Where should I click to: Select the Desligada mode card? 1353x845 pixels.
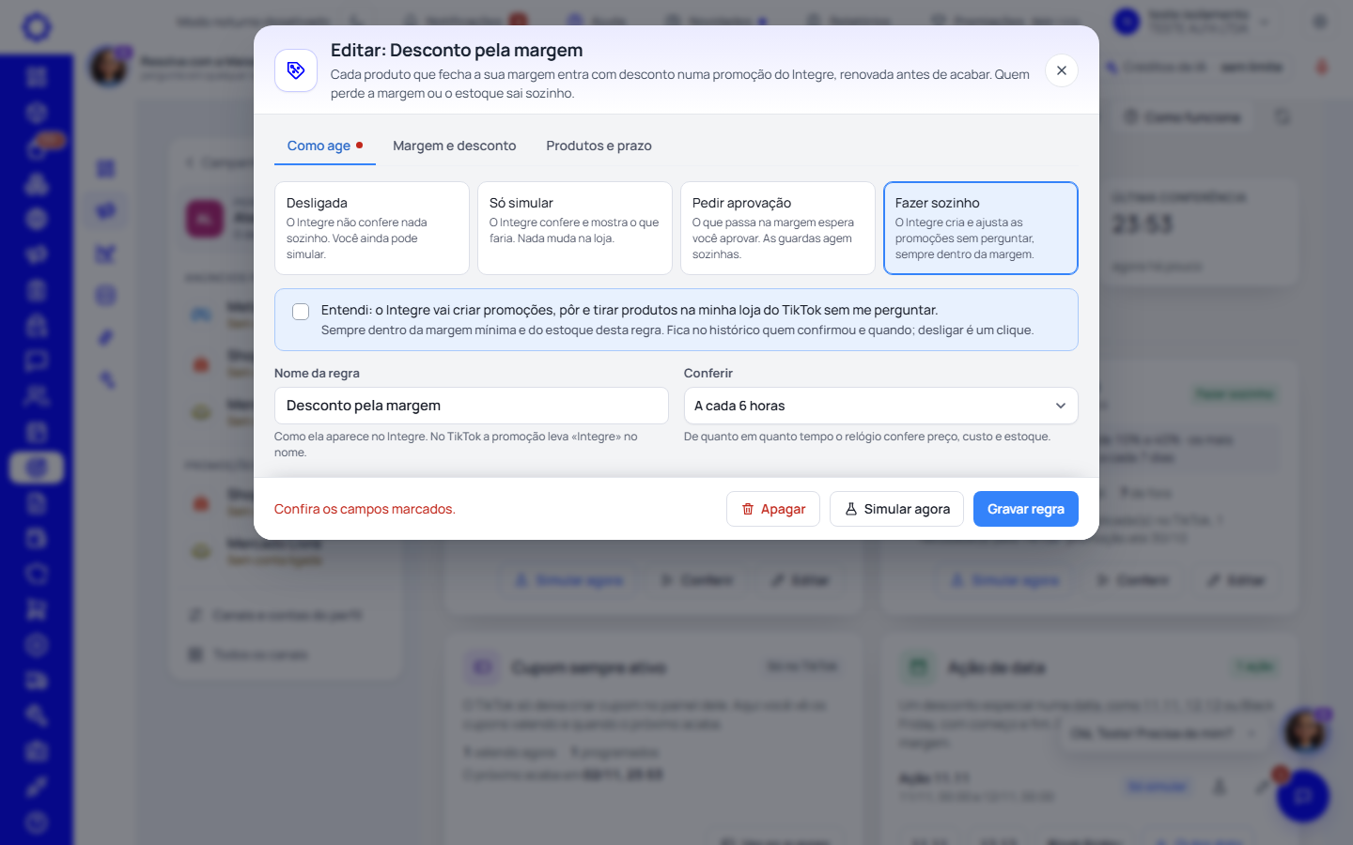tap(372, 228)
